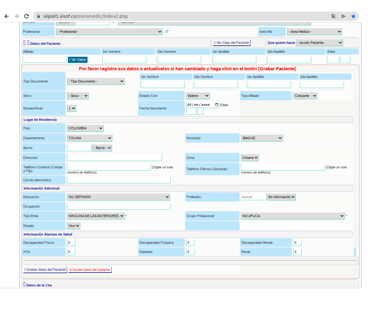Click Grabar datos del Paciente button
Viewport: 392px width, 314px height.
[45, 270]
